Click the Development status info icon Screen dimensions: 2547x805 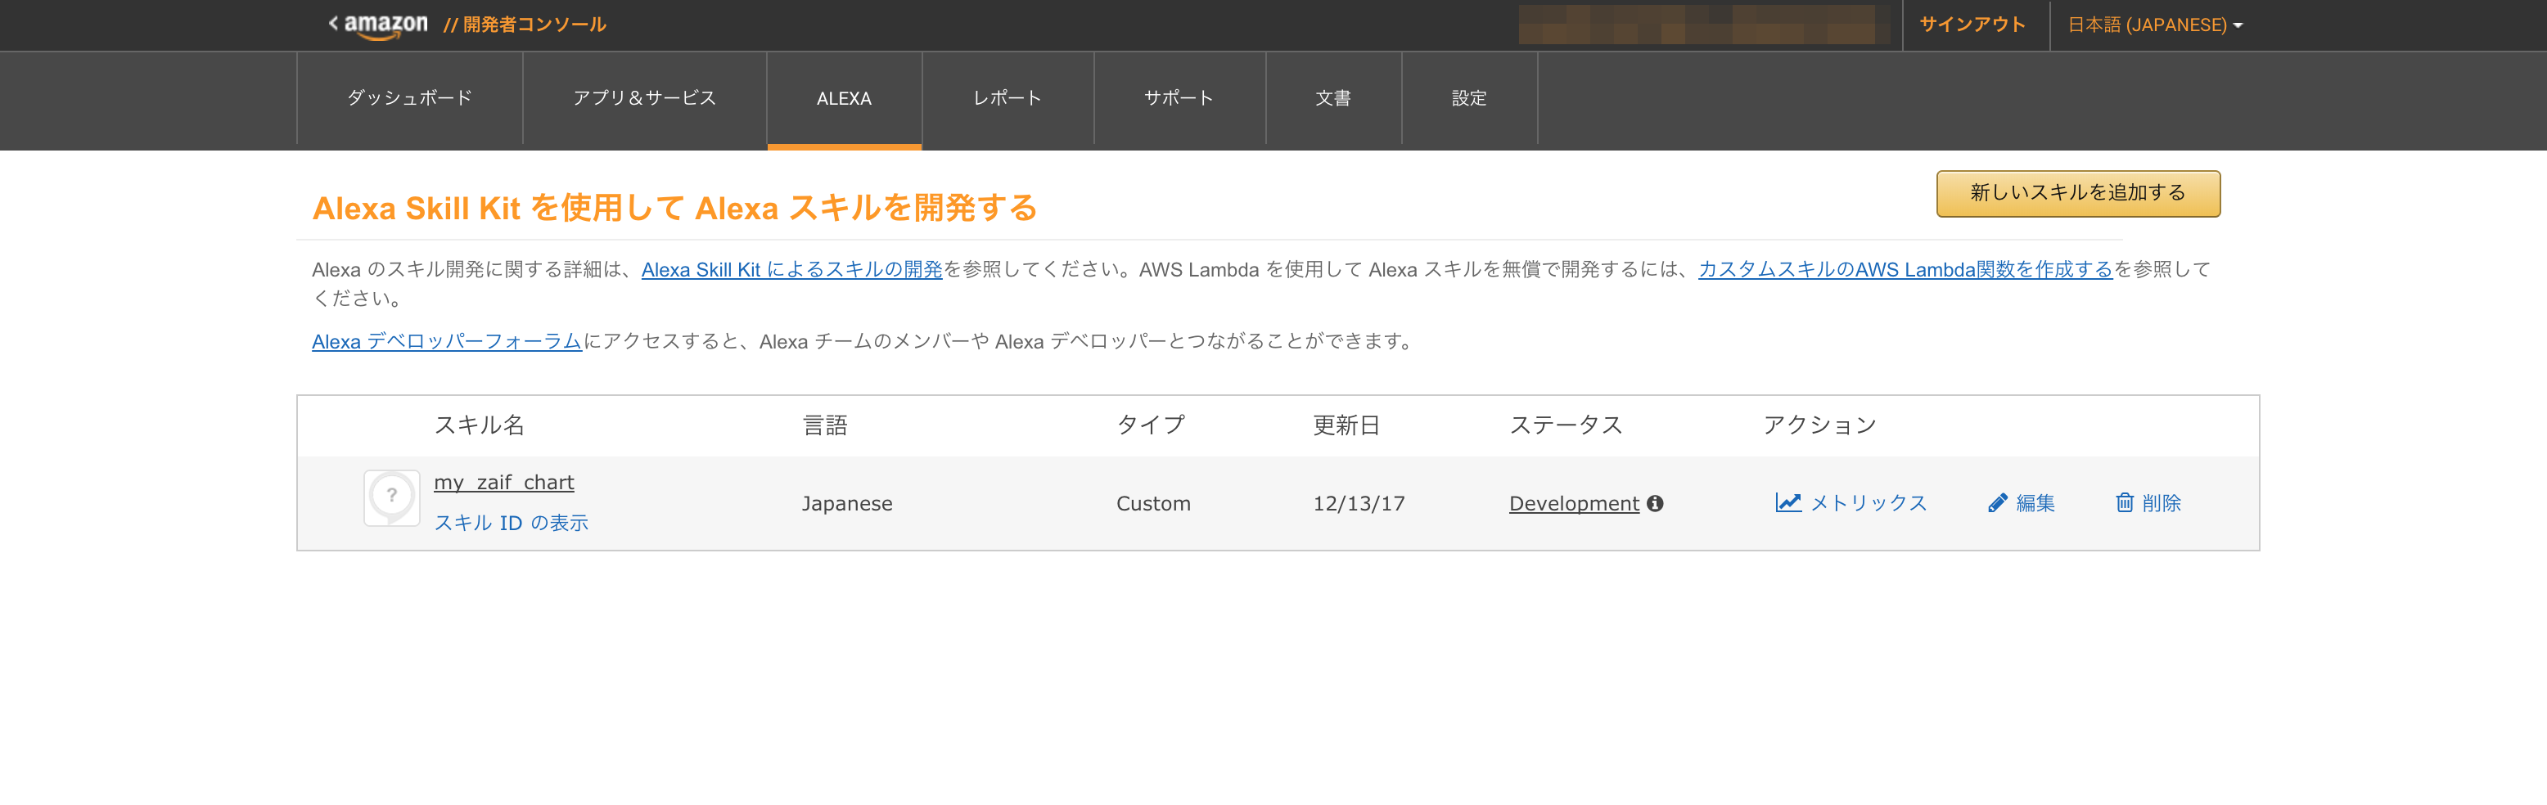tap(1655, 504)
